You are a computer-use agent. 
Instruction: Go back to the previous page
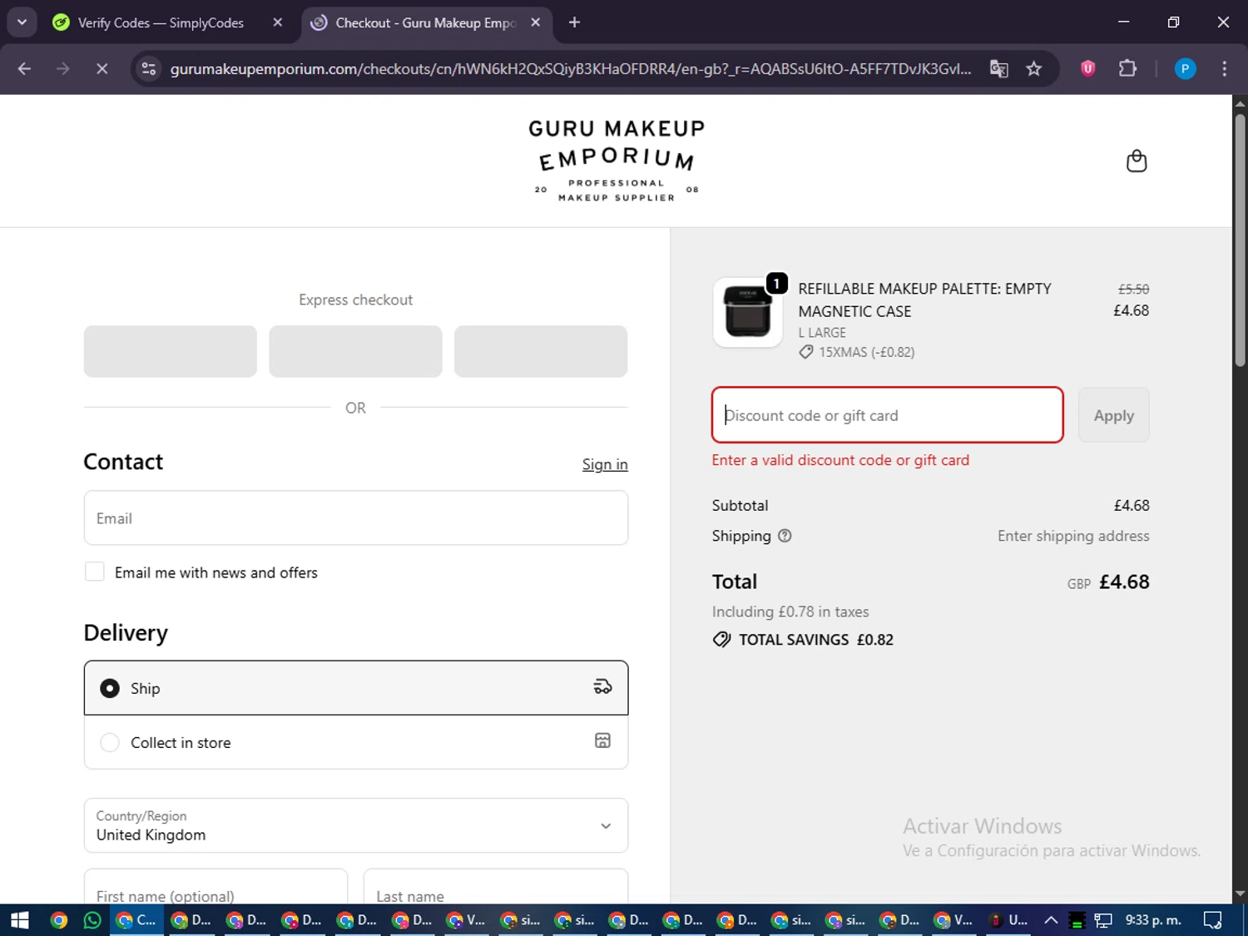coord(24,69)
